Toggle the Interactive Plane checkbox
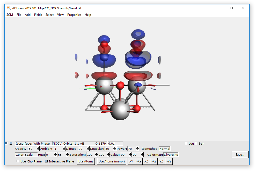 [x=46, y=161]
